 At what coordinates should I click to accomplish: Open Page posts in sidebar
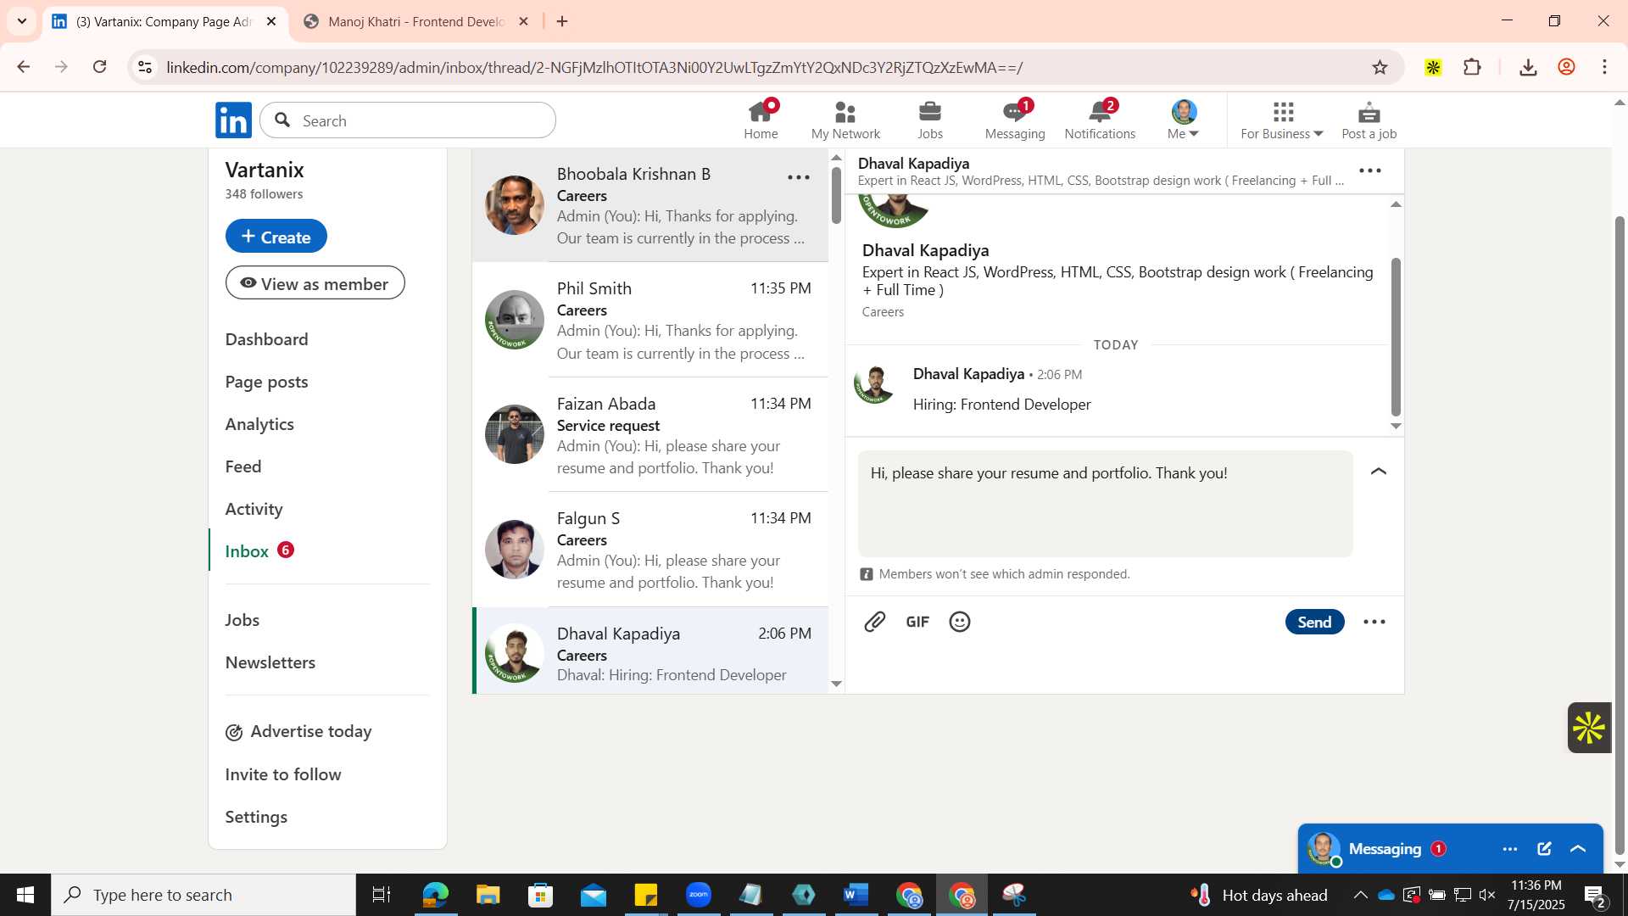(x=266, y=382)
